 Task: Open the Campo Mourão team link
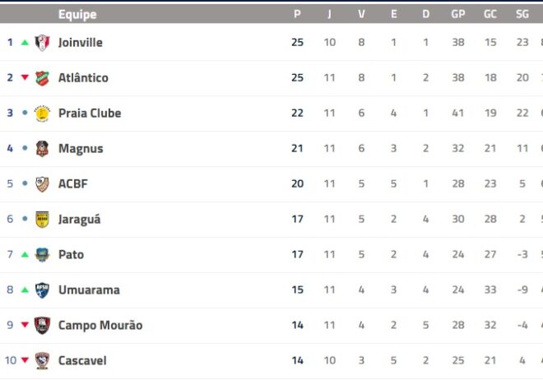tap(100, 326)
